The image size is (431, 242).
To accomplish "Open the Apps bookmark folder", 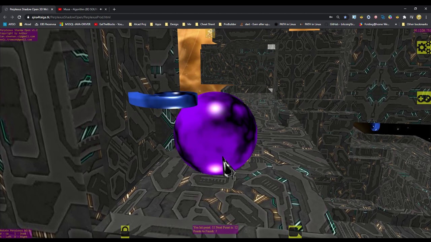I will pos(156,24).
